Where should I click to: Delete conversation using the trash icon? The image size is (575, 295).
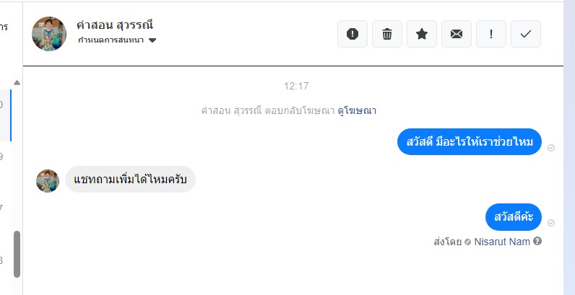coord(387,34)
